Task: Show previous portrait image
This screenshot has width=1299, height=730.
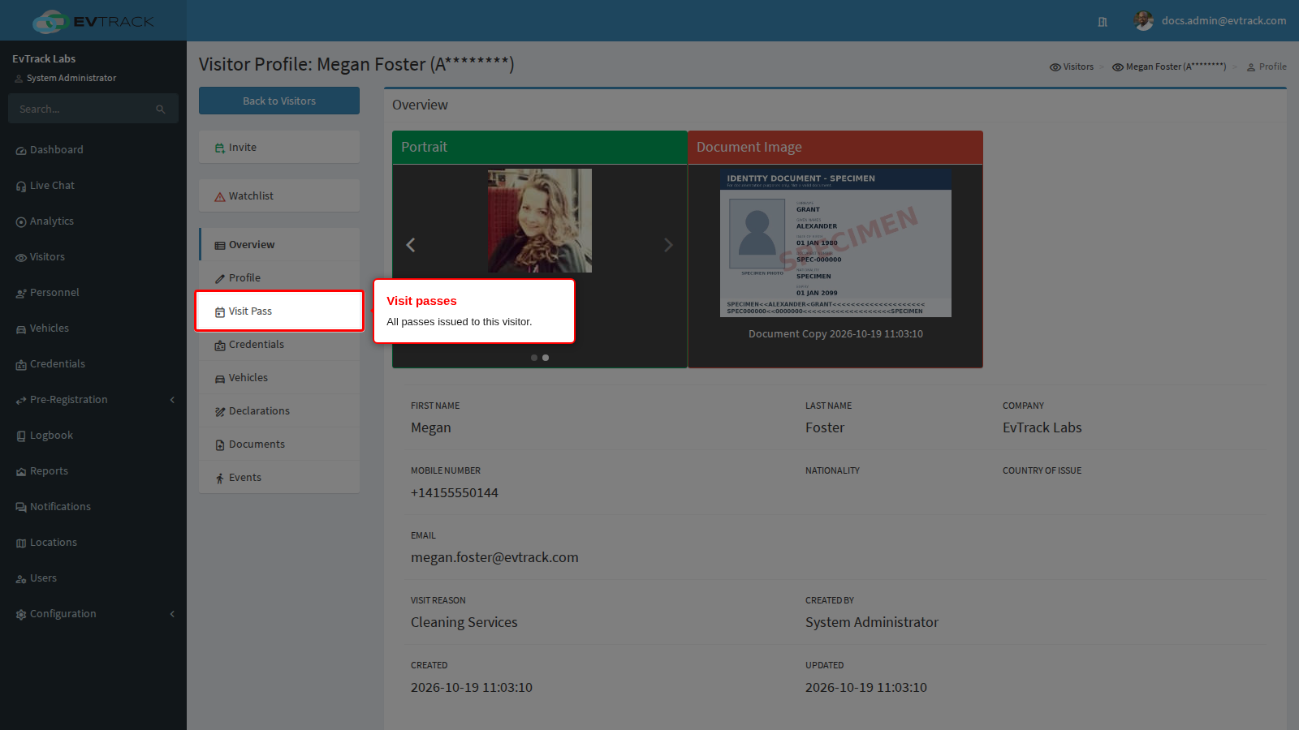Action: [x=411, y=245]
